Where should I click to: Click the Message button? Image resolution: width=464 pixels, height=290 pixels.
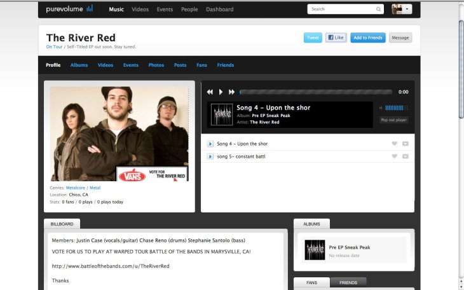(x=400, y=38)
